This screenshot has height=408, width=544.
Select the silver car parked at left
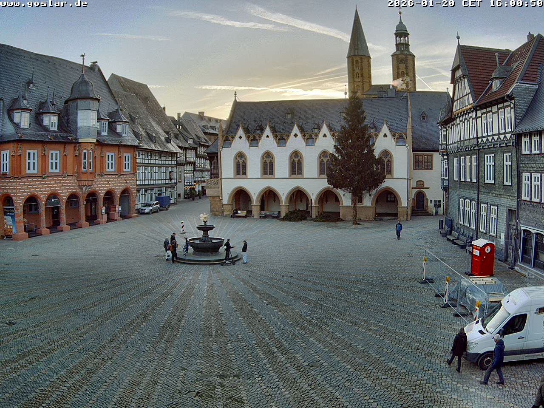point(149,207)
